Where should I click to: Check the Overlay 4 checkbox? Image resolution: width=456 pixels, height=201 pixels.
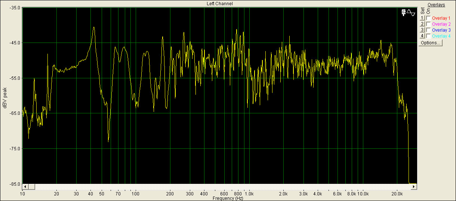(428, 36)
